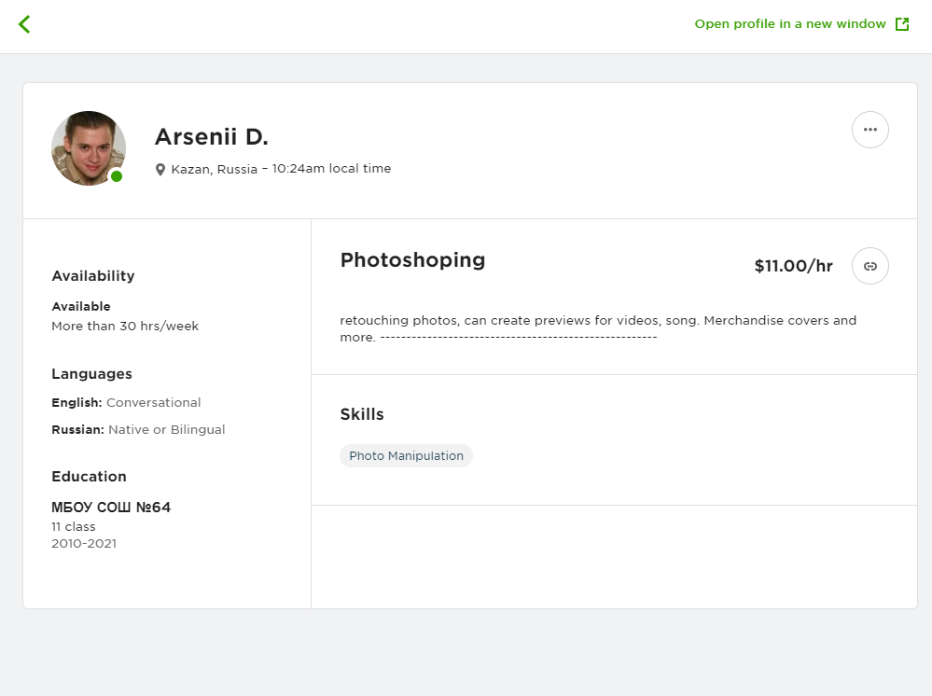Click the Availability section heading

pyautogui.click(x=93, y=276)
